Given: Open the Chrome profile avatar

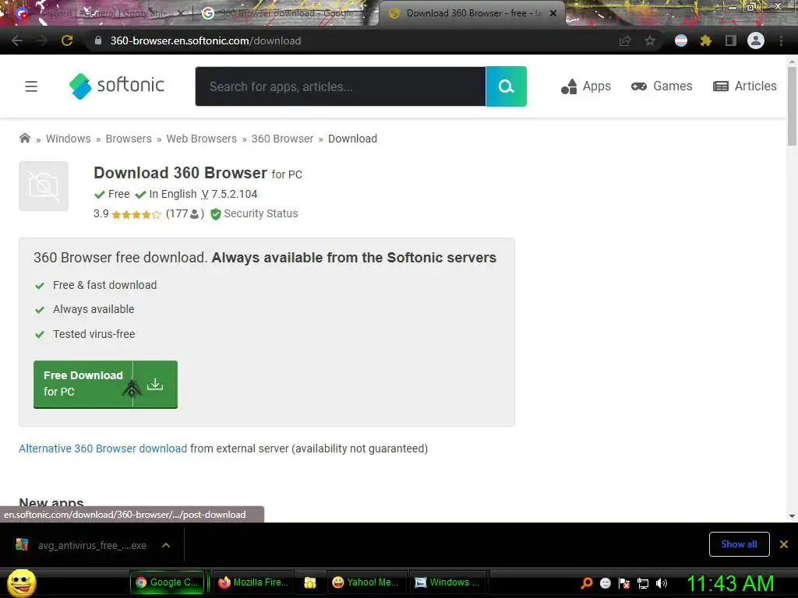Looking at the screenshot, I should click(756, 40).
